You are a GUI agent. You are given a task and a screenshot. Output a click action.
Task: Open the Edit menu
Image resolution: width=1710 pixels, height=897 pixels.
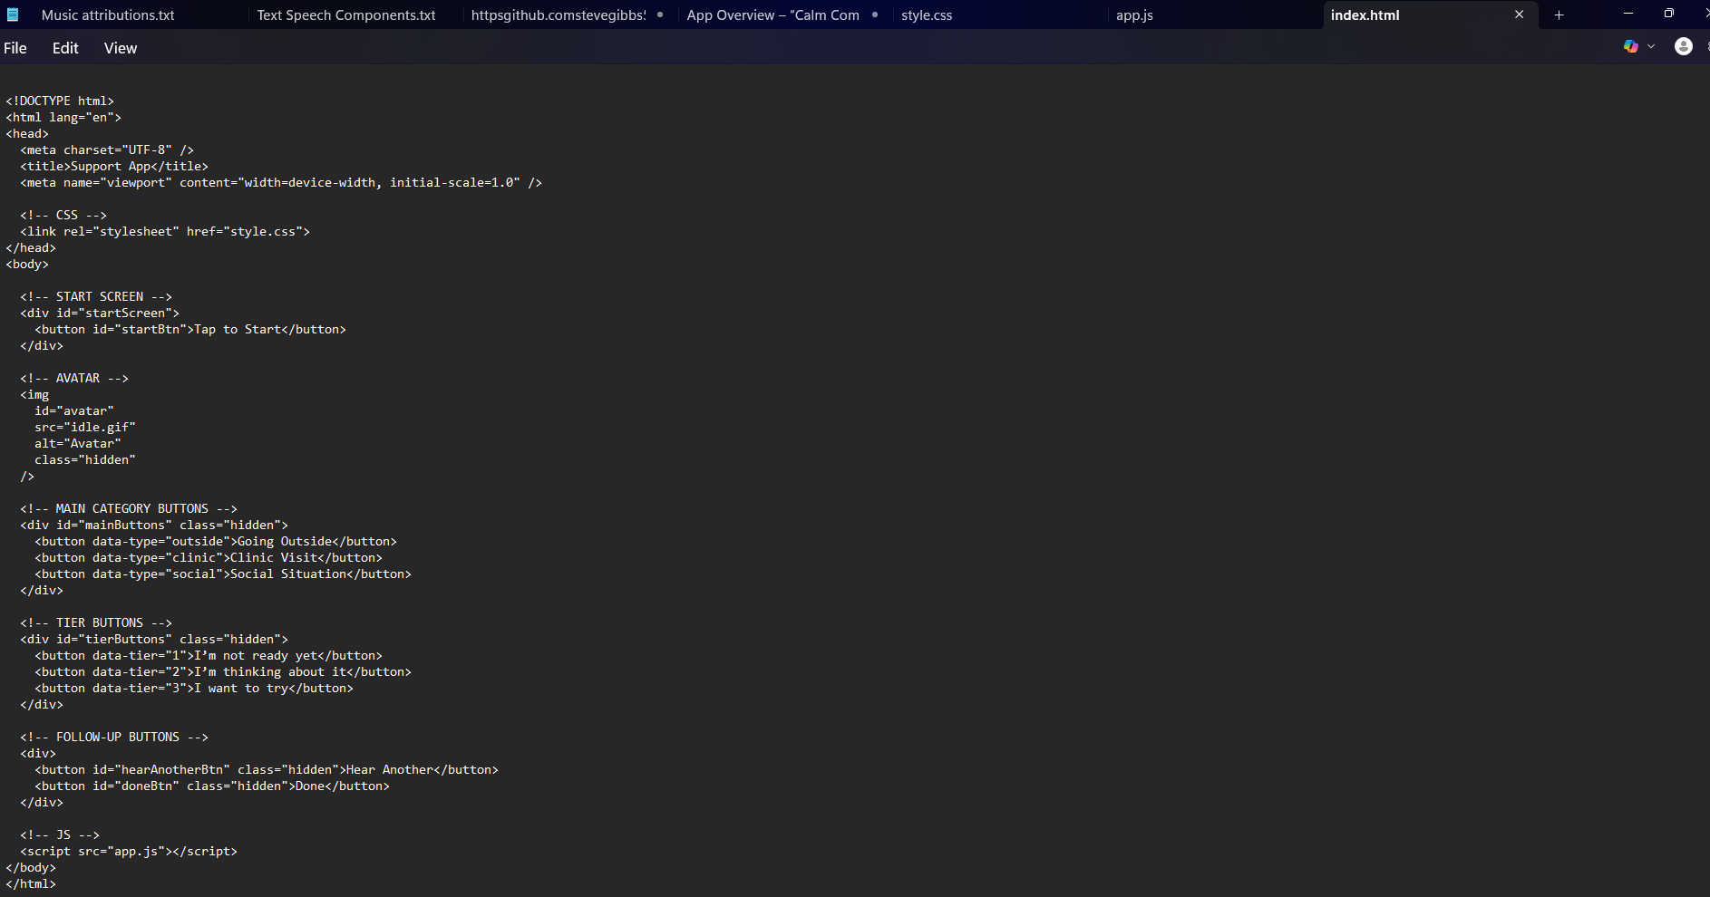pyautogui.click(x=65, y=48)
